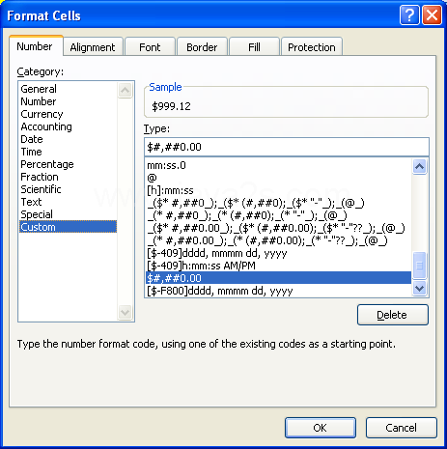Select the Text category
Screen dimensions: 447x449
point(68,202)
